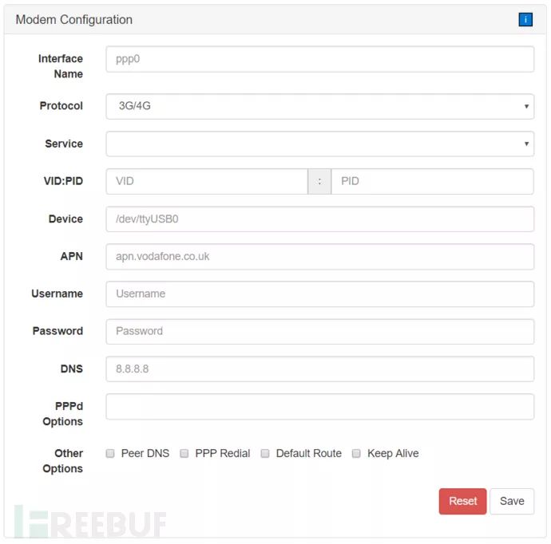The width and height of the screenshot is (551, 544).
Task: Select the PID input field
Action: (432, 182)
